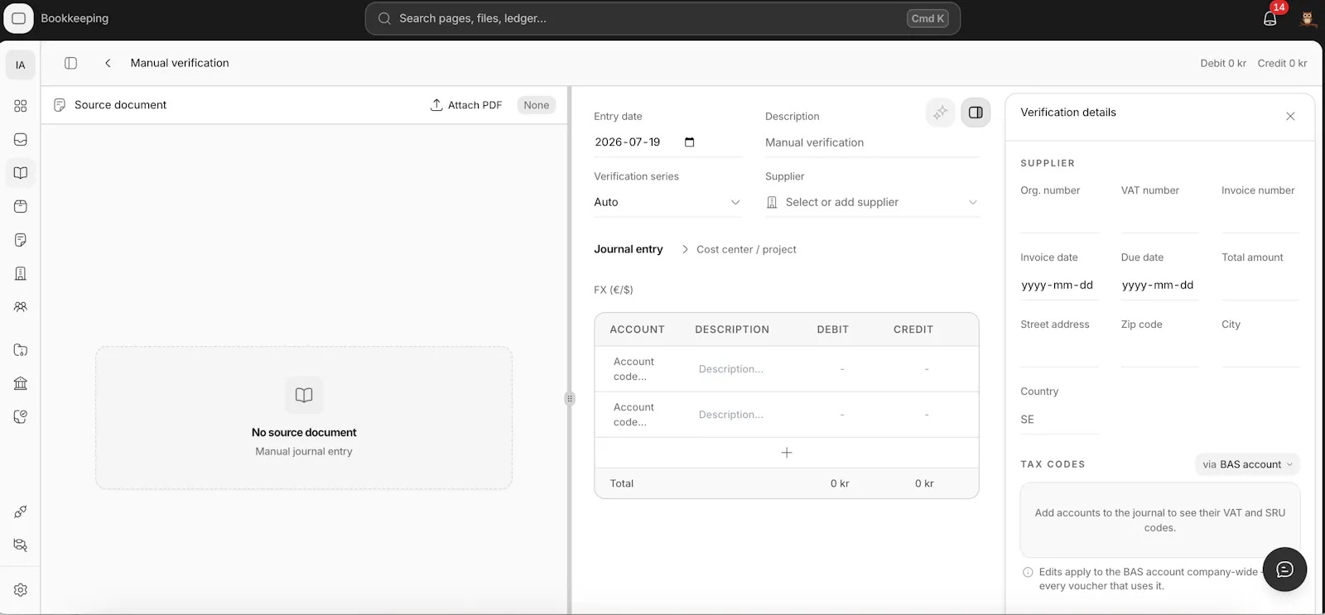Click the Invoice number field
Screen dimensions: 1325x615
point(1260,218)
